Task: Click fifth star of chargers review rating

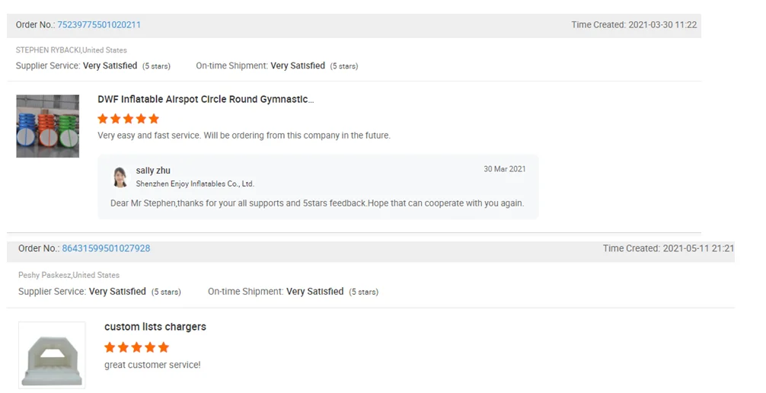Action: 161,347
